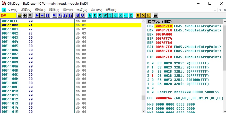Show Executable modules (E) window
This screenshot has height=113, width=226.
click(95, 15)
